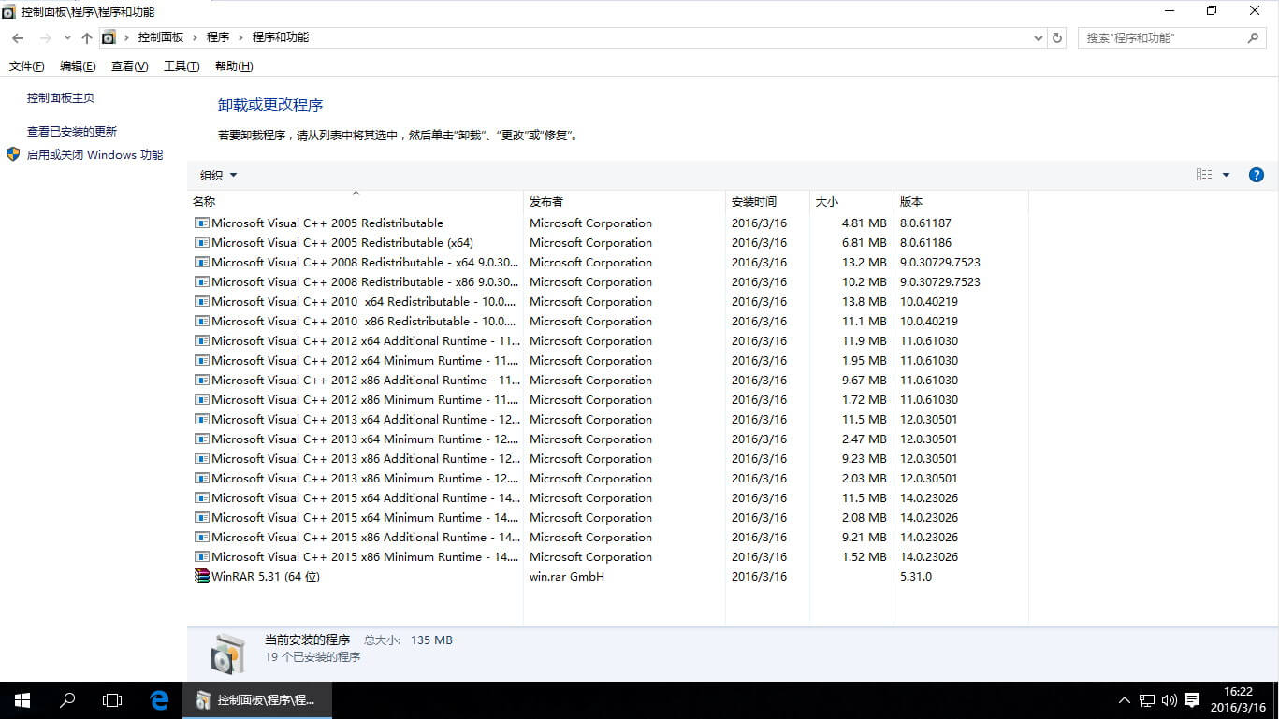1279x719 pixels.
Task: Click the Up one level arrow
Action: (x=87, y=38)
